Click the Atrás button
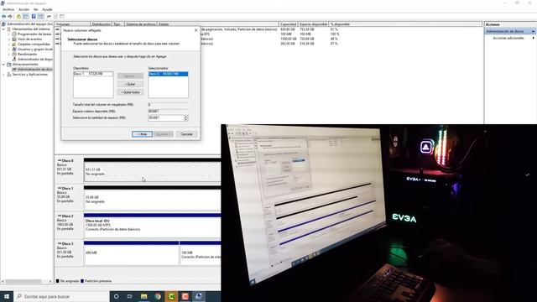The height and width of the screenshot is (302, 537). 142,134
